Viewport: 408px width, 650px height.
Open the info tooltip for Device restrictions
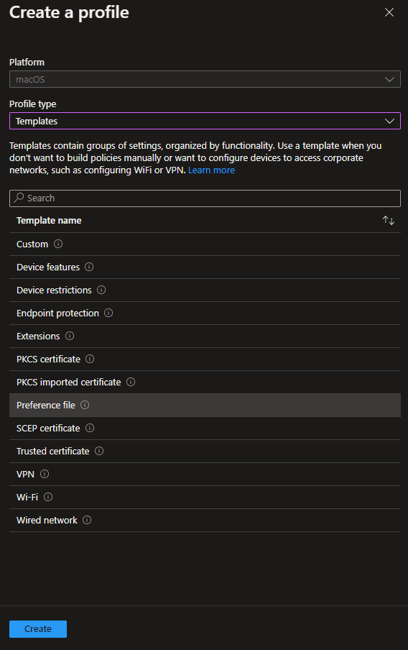(x=101, y=290)
